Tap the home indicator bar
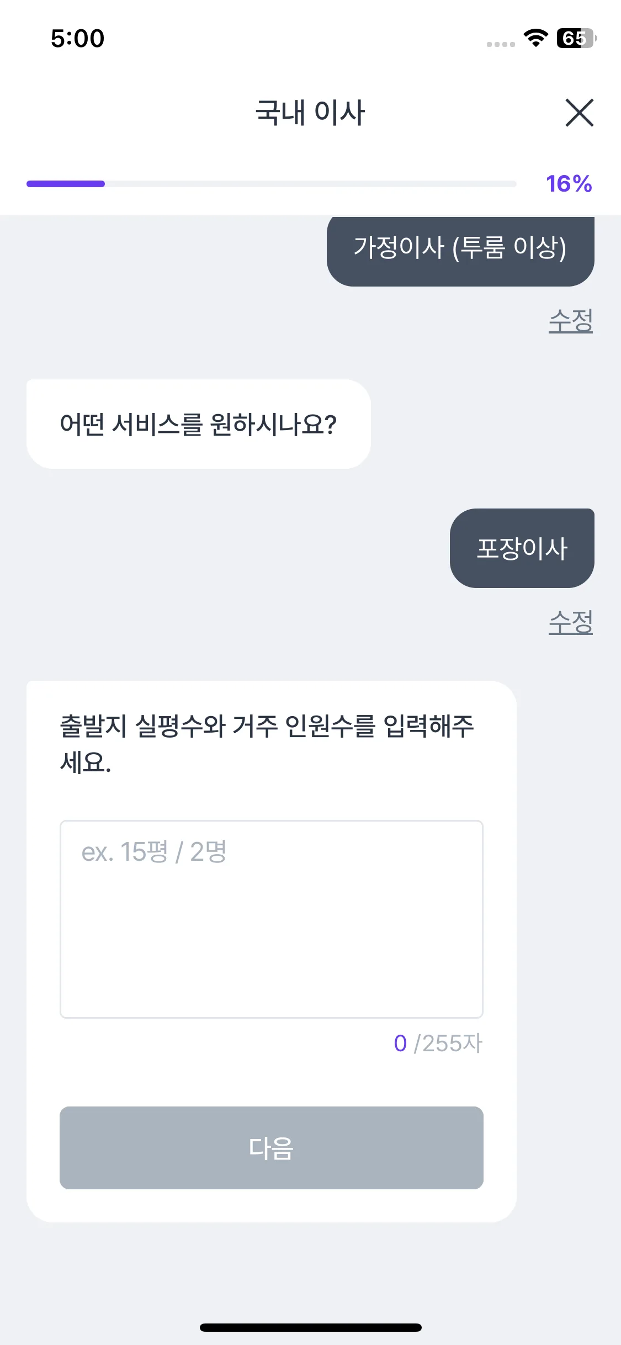This screenshot has width=621, height=1345. (x=310, y=1327)
